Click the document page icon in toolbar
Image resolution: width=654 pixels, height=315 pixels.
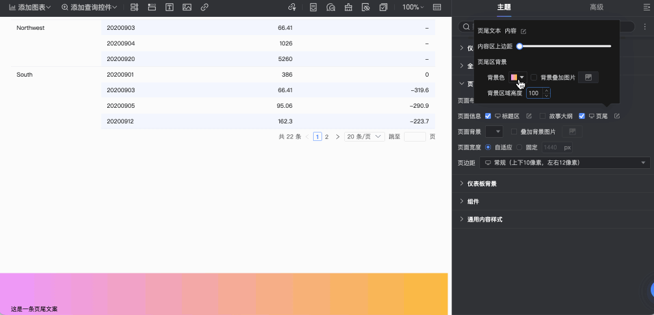pyautogui.click(x=313, y=7)
